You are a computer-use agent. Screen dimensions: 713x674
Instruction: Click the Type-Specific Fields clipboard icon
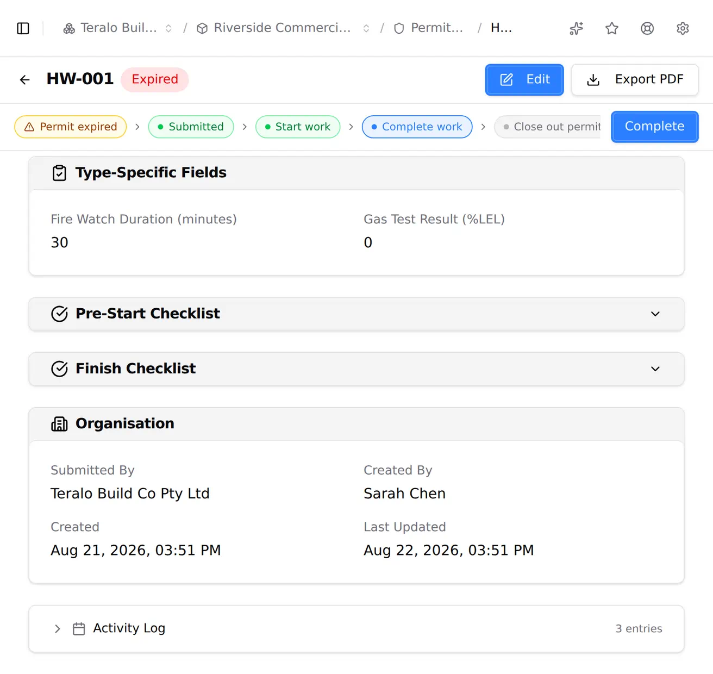pos(59,173)
